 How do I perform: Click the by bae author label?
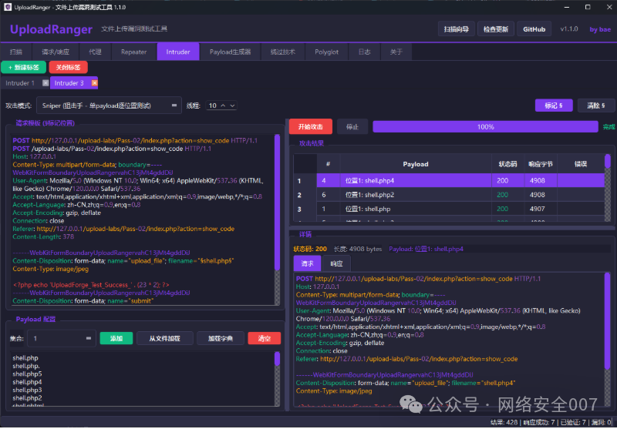point(600,29)
